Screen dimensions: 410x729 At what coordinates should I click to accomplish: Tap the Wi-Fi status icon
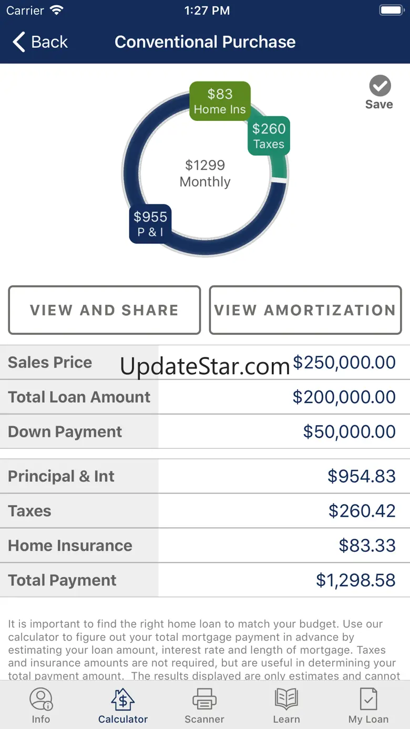tap(56, 11)
